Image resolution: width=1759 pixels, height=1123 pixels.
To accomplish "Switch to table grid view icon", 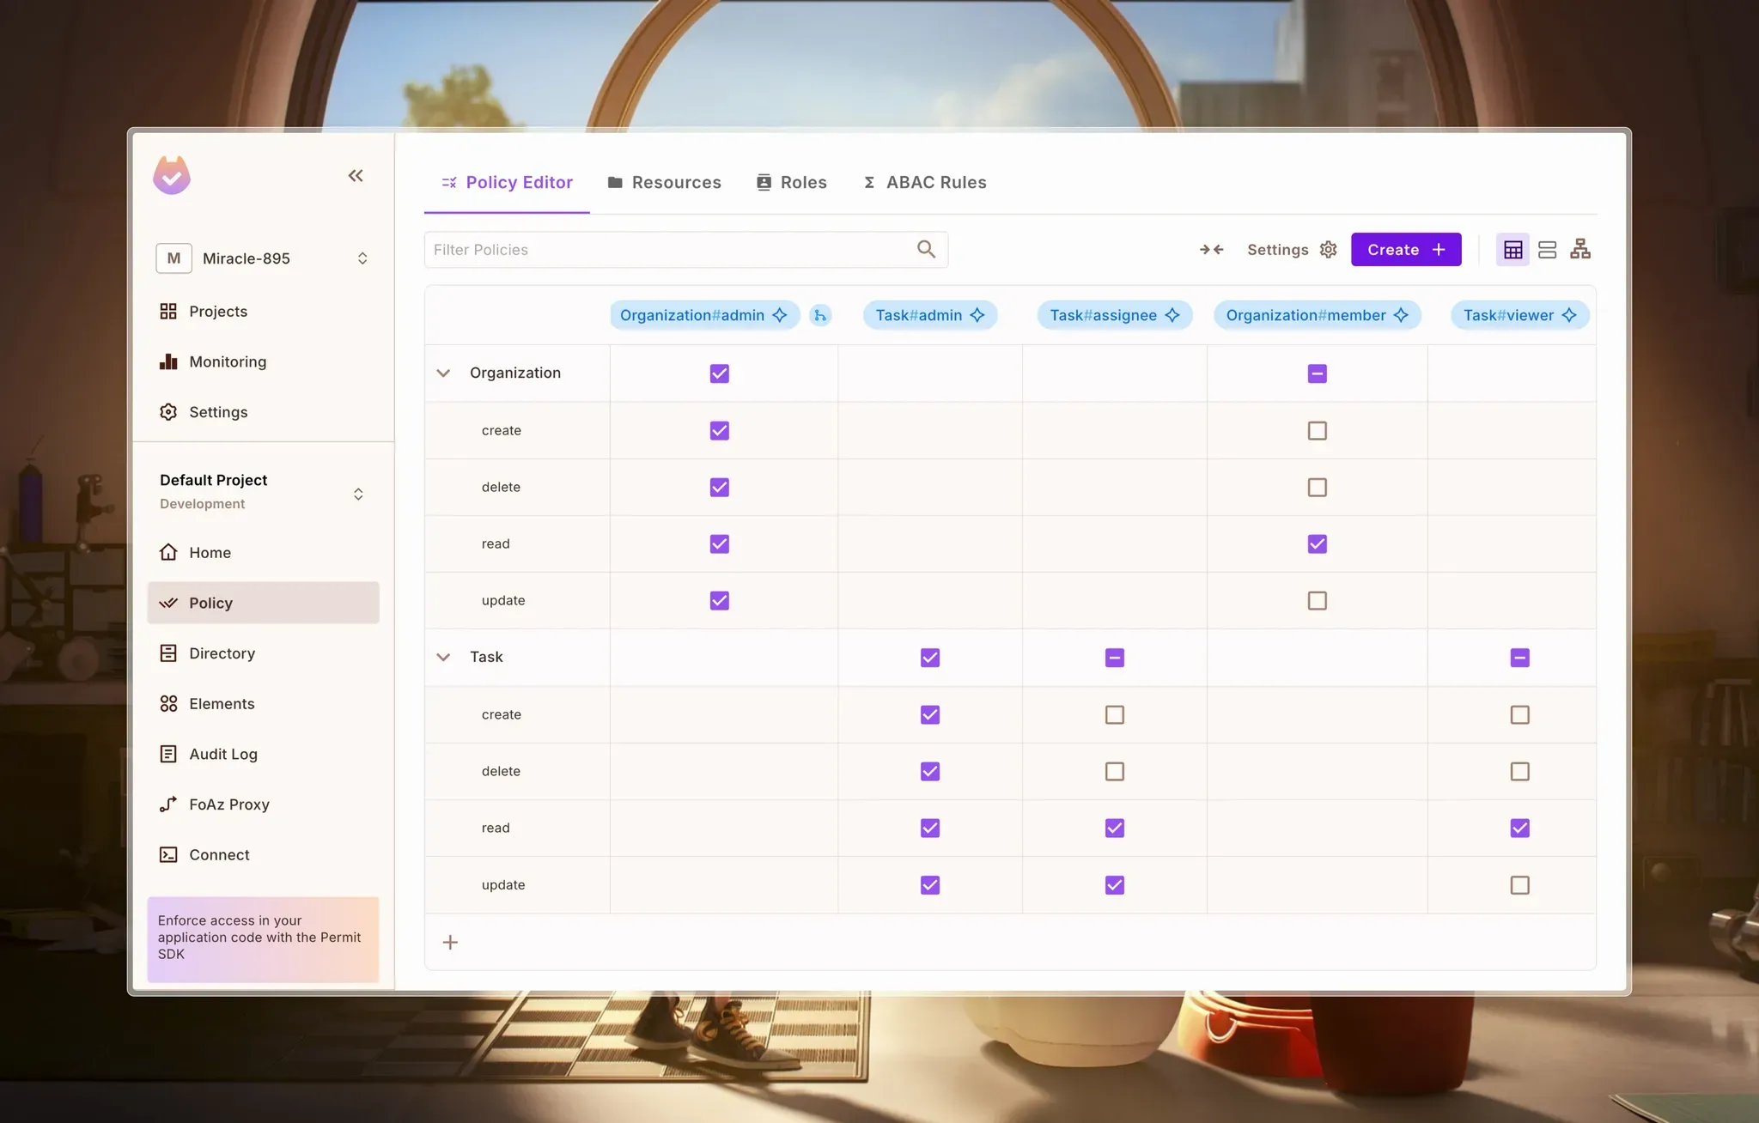I will click(x=1512, y=250).
